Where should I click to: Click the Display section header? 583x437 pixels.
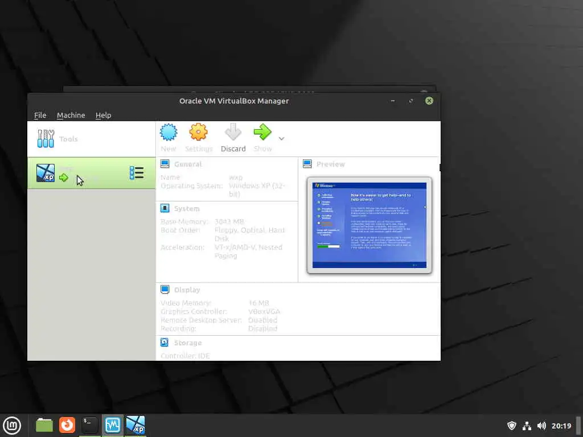187,290
